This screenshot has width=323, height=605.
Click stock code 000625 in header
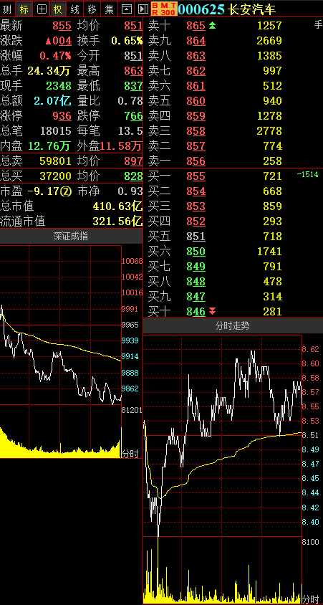point(201,9)
